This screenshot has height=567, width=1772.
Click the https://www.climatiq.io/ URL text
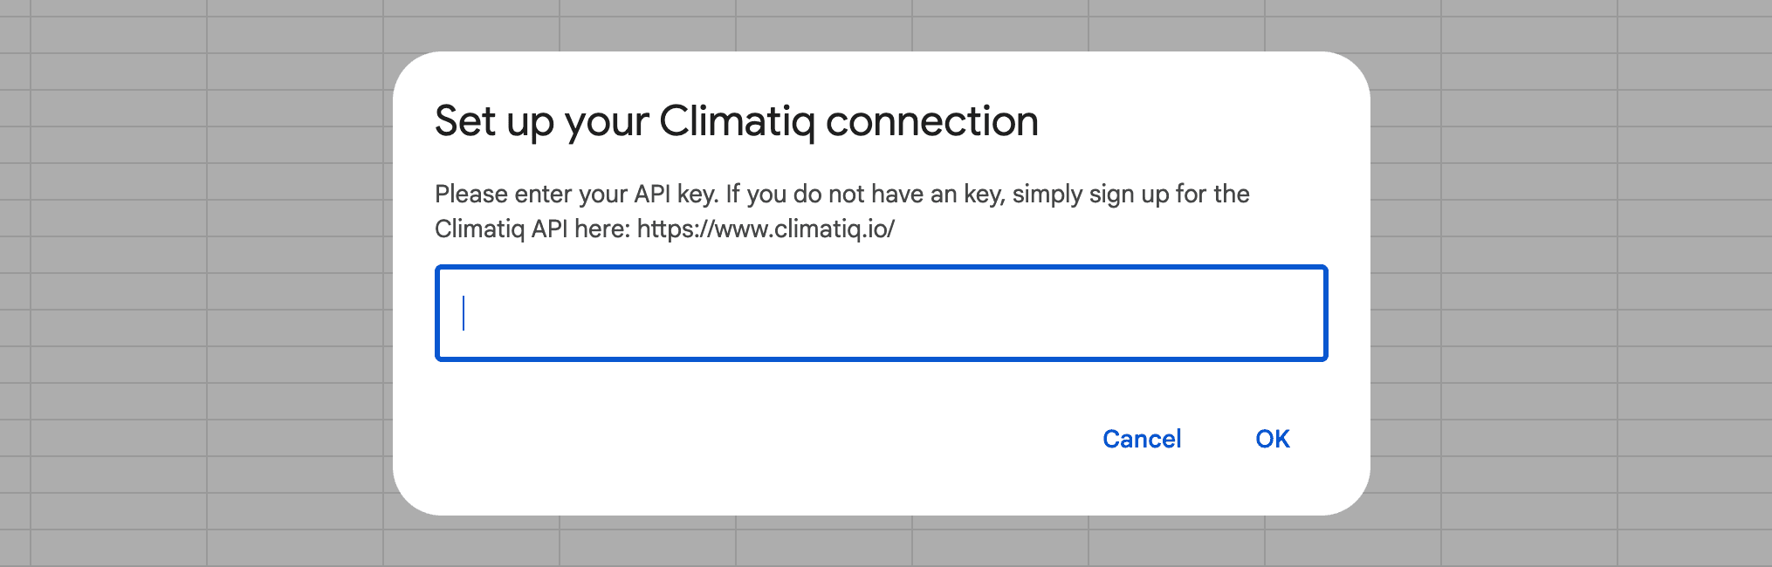(x=766, y=229)
